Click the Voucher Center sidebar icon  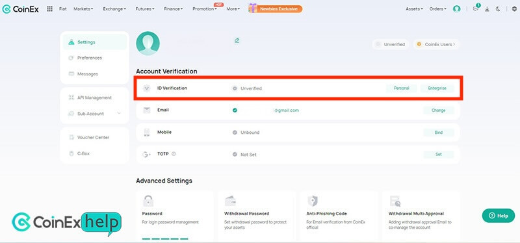tap(71, 137)
